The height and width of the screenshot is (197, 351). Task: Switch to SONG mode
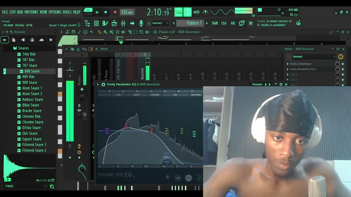(x=88, y=14)
